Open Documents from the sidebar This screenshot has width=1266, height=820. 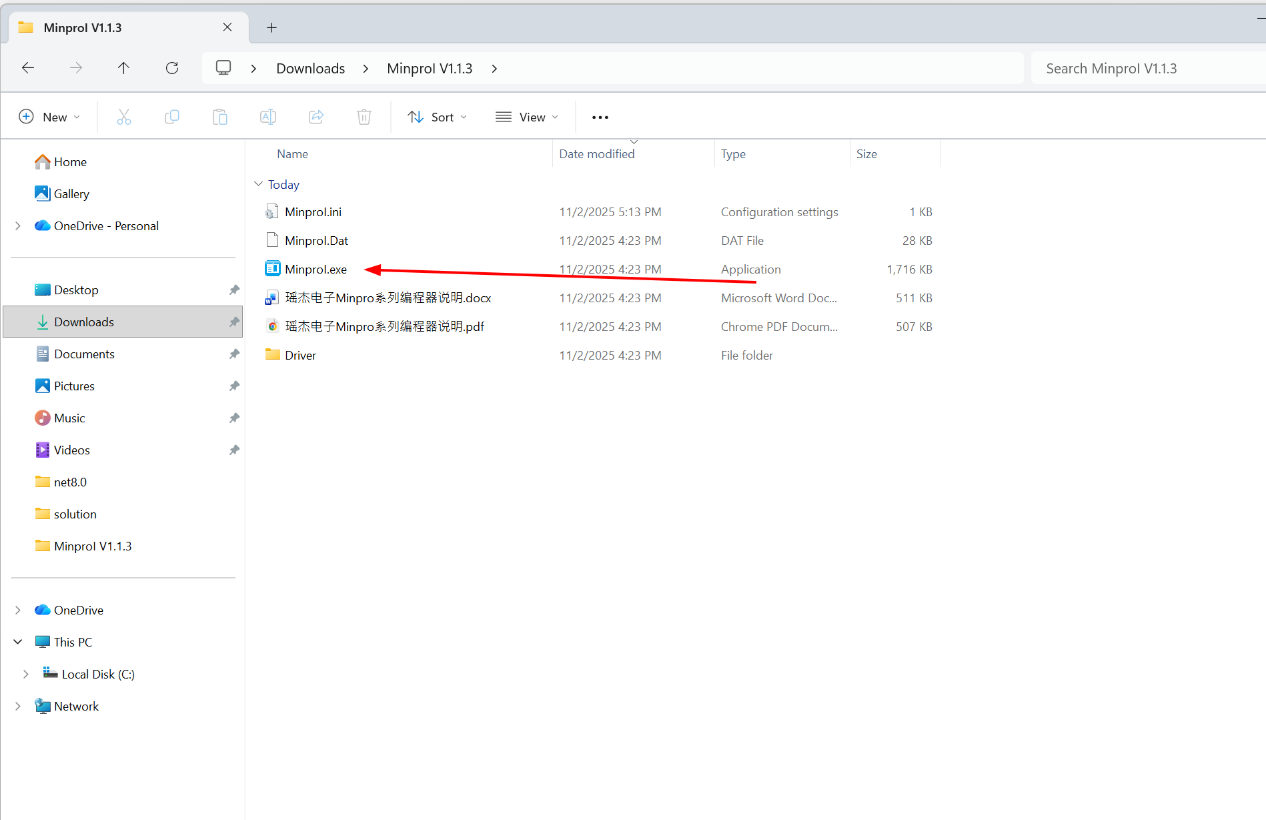(84, 354)
